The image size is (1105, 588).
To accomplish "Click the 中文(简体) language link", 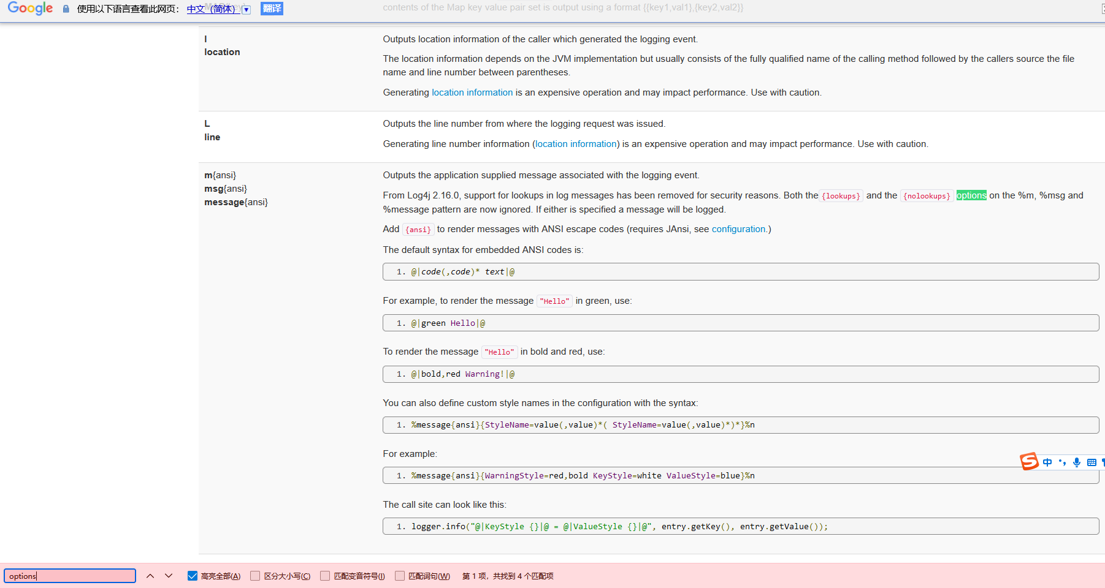I will 213,9.
